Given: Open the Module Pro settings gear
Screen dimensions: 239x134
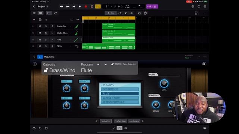Looking at the screenshot, I should tap(35, 64).
